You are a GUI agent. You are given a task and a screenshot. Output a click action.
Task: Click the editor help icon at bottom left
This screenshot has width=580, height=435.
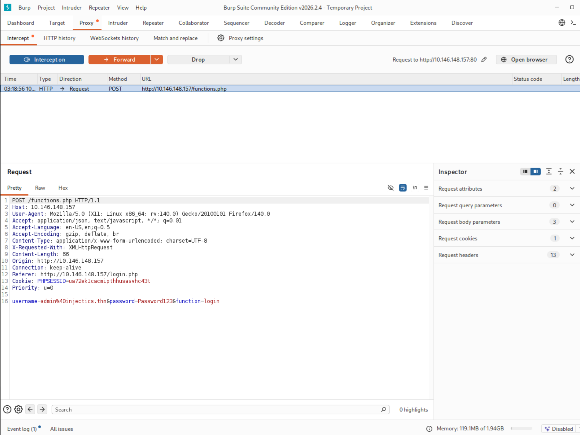7,409
